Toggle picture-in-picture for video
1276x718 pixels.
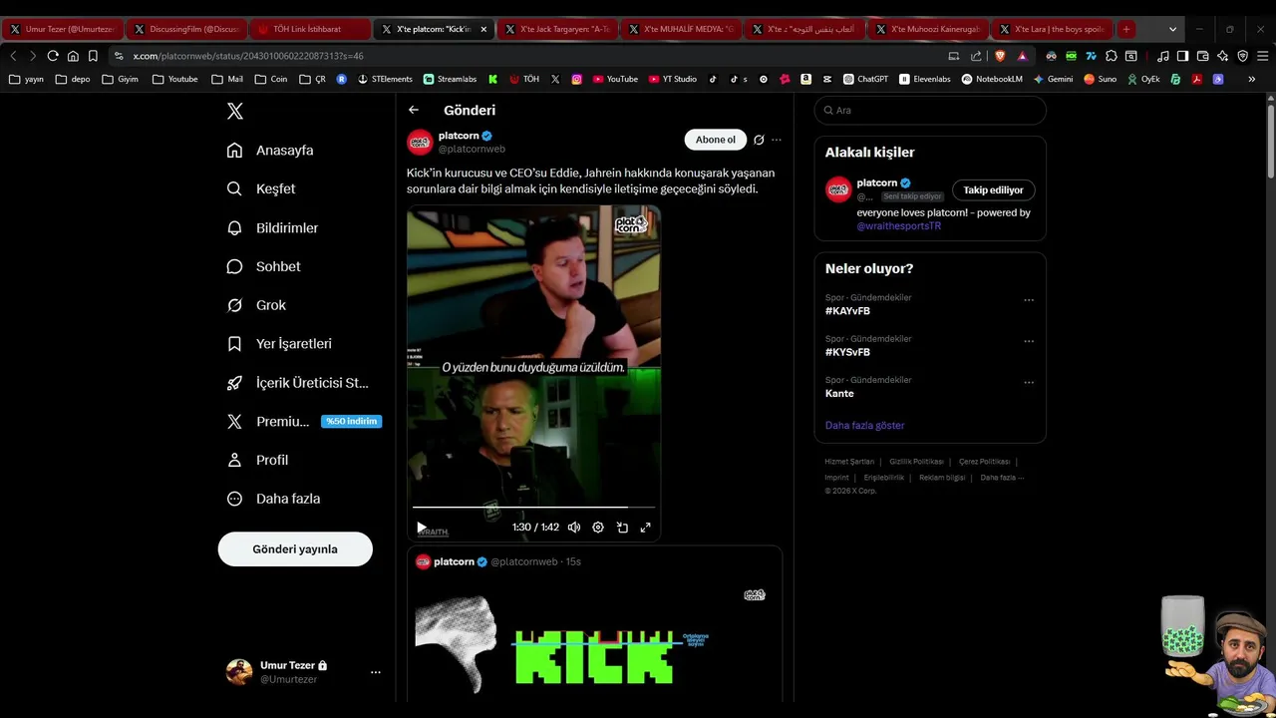click(x=622, y=528)
